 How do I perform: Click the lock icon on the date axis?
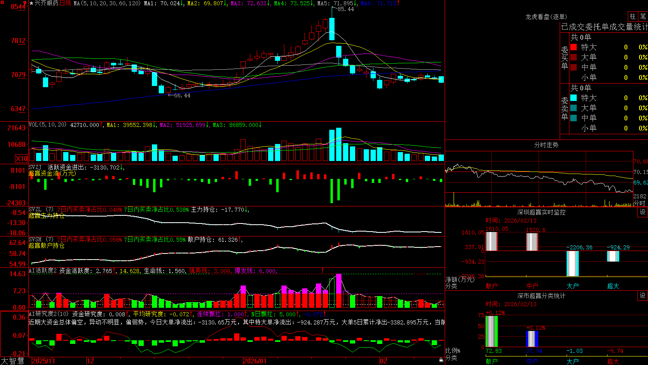point(441,360)
